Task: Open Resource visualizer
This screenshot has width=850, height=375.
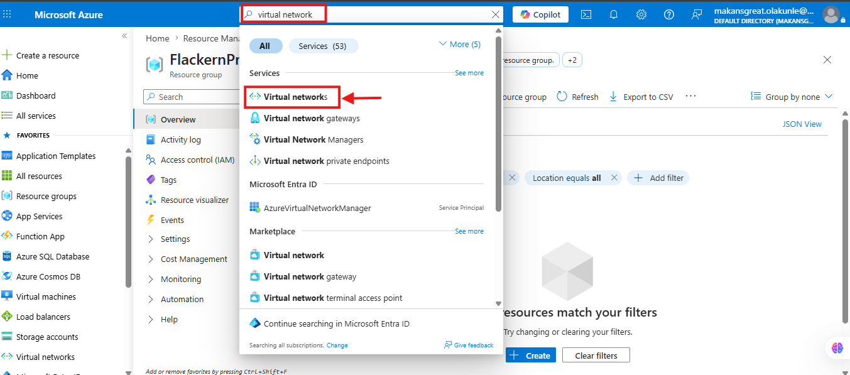Action: 187,200
